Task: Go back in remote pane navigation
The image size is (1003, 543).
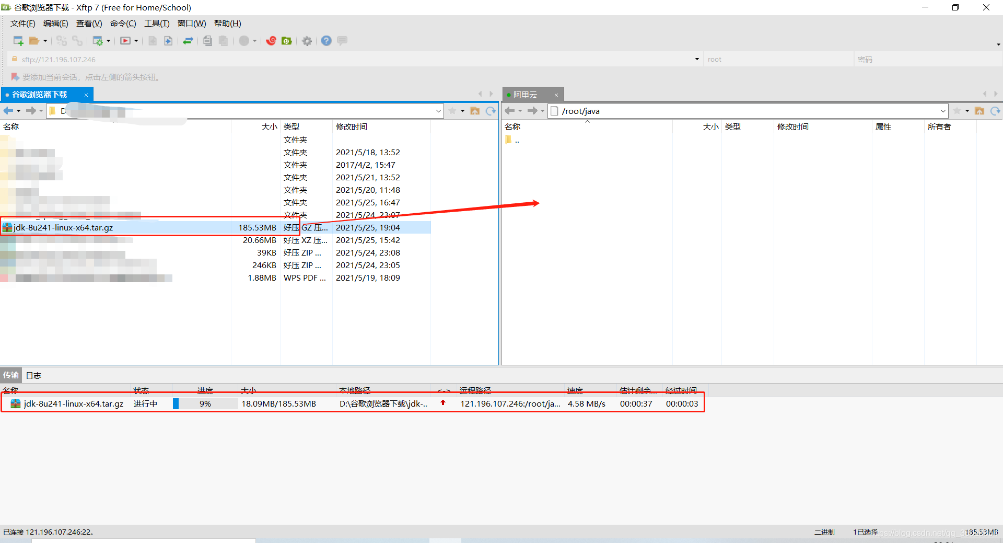Action: [x=510, y=111]
